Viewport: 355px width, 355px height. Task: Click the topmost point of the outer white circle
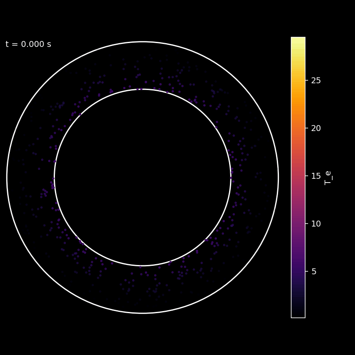[142, 42]
